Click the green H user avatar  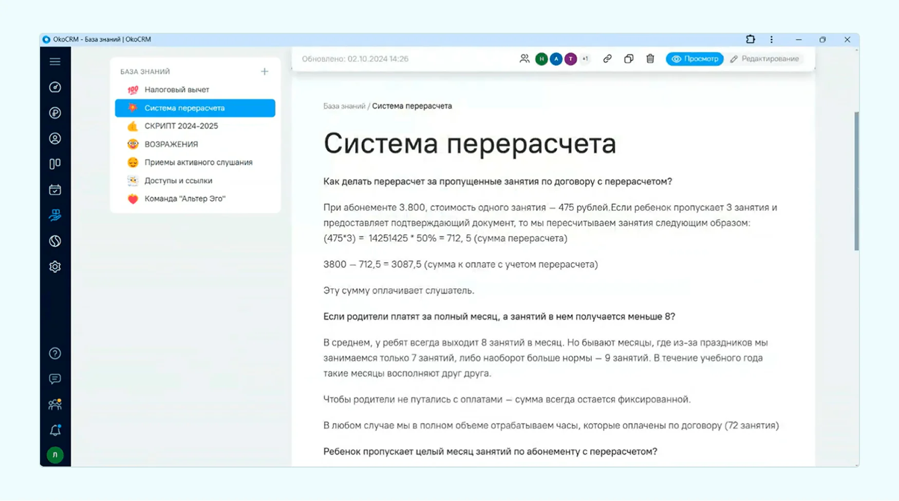pyautogui.click(x=541, y=59)
